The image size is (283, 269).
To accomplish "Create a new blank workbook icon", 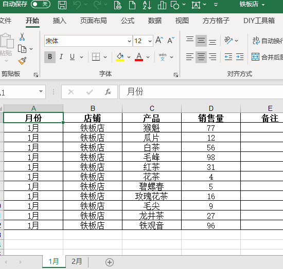I will [132, 5].
